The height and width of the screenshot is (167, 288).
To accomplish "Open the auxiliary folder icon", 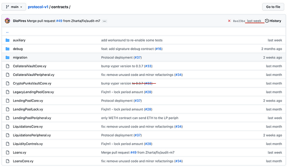I will coord(7,40).
